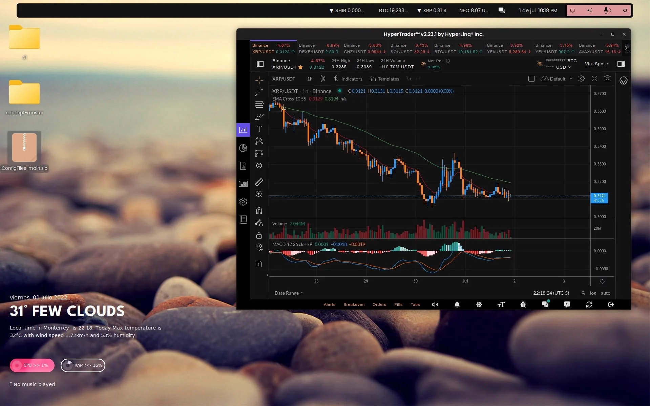Open chart settings gear in chart toolbar
The width and height of the screenshot is (650, 406).
[x=581, y=79]
